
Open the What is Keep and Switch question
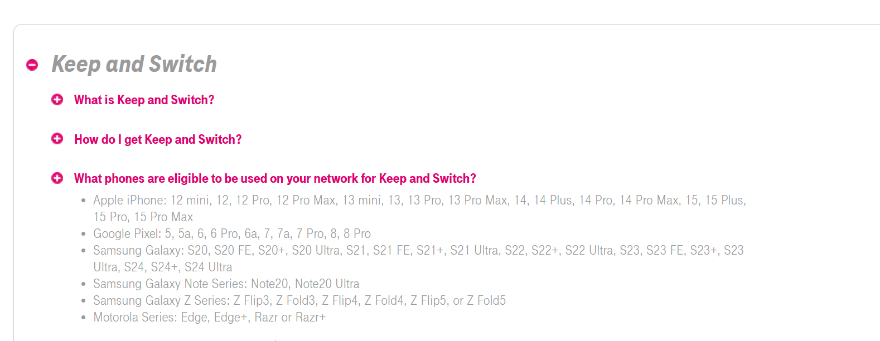[x=144, y=100]
